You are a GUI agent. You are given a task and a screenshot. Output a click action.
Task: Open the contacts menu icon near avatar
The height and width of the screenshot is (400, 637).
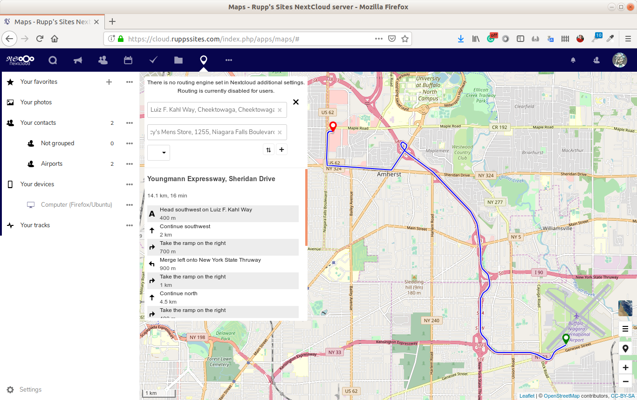coord(596,60)
